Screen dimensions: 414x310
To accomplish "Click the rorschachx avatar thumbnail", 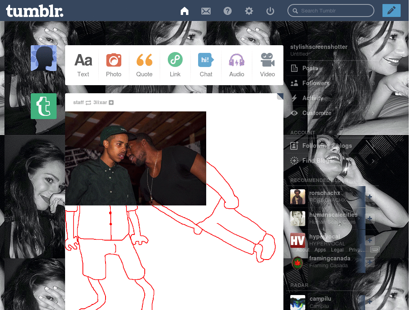I will coord(298,197).
